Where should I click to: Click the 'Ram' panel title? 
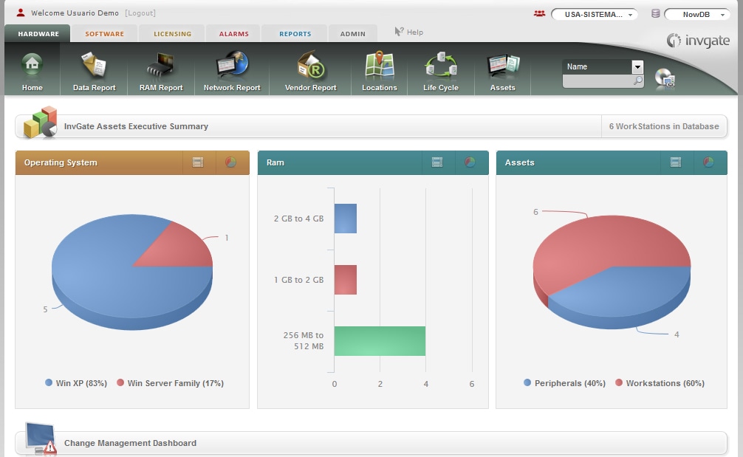coord(275,162)
